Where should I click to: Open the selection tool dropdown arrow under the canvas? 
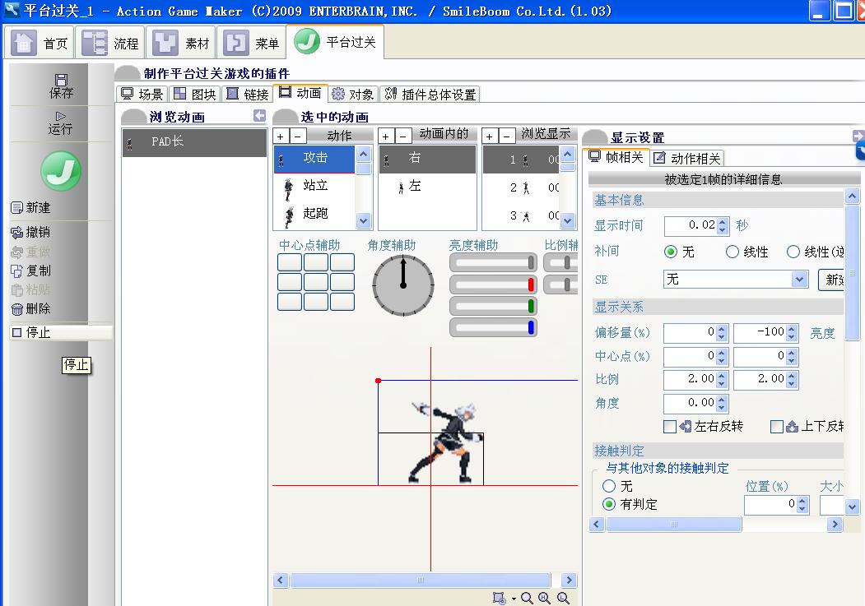tap(514, 599)
